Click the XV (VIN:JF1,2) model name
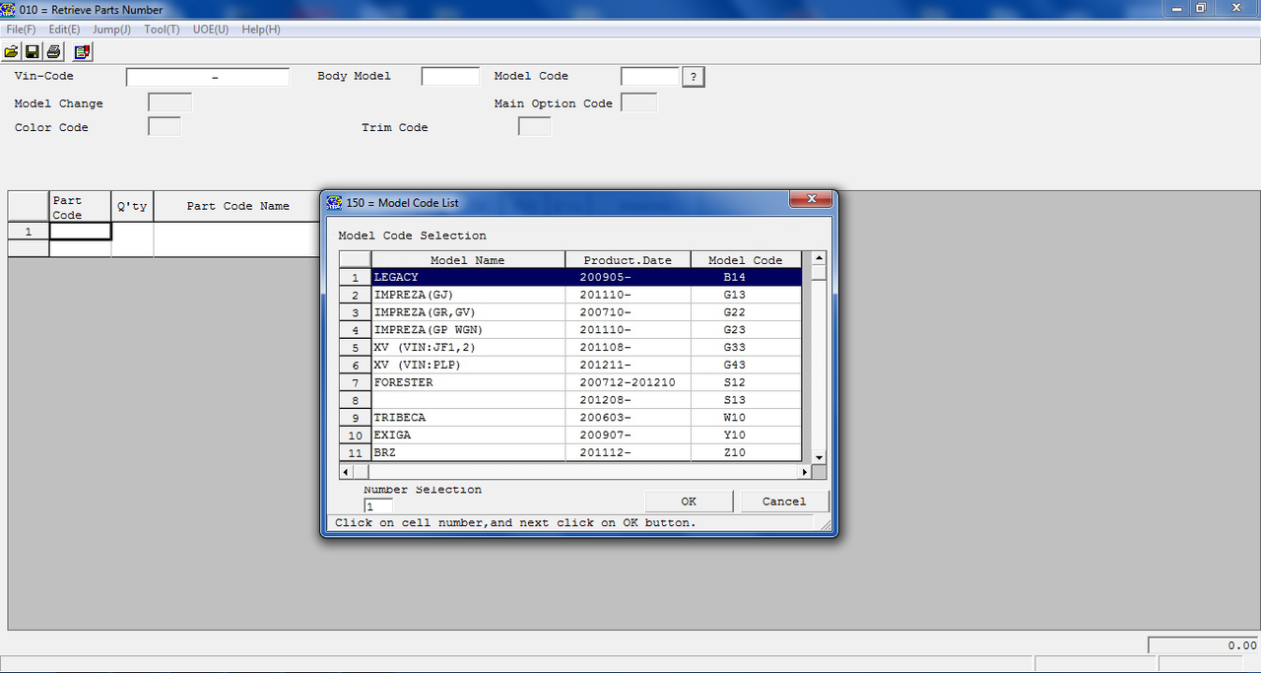Image resolution: width=1261 pixels, height=673 pixels. click(x=425, y=347)
